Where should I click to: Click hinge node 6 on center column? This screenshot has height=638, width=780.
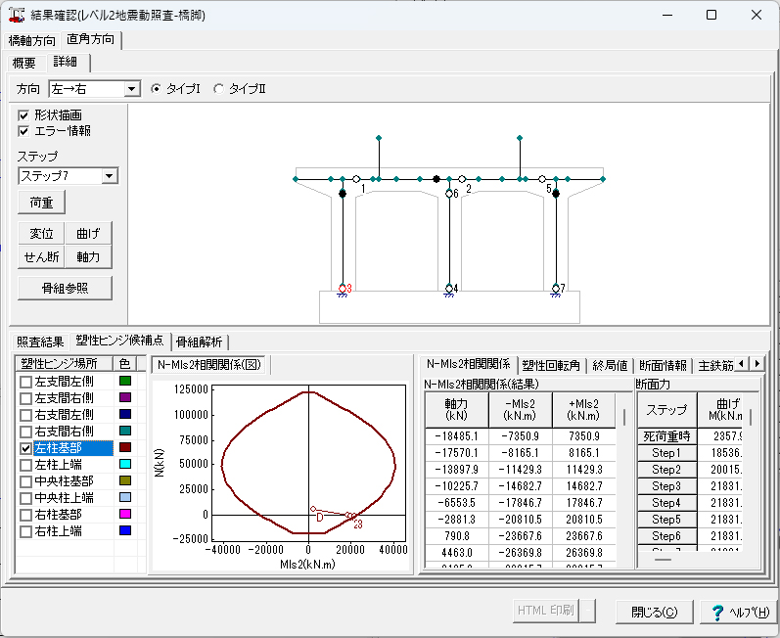tap(449, 194)
